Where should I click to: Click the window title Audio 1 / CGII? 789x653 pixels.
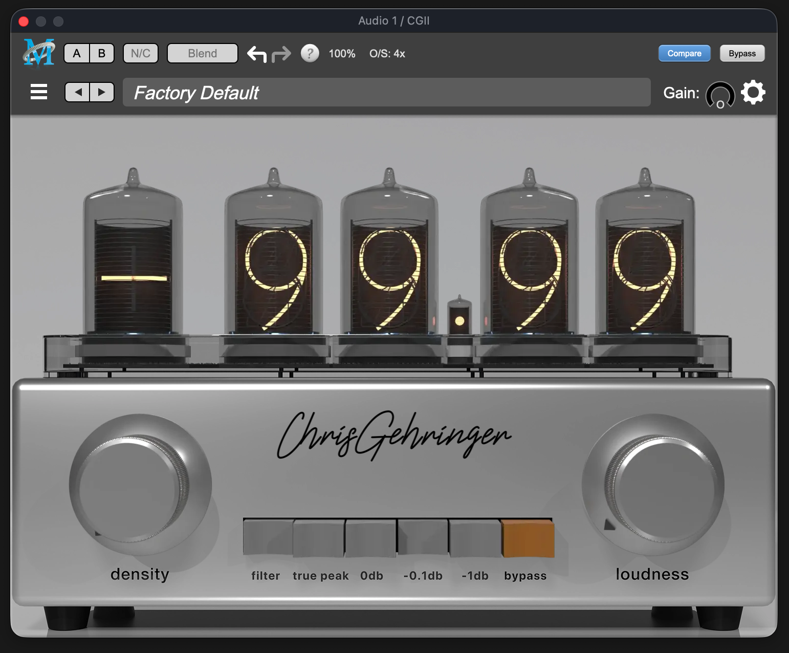[394, 20]
